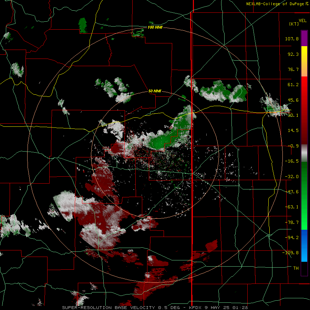
Task: Click the 107.8 velocity scale value
Action: pos(292,39)
